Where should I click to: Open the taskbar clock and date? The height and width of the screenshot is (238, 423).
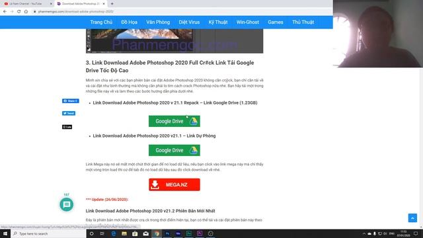[x=404, y=233]
